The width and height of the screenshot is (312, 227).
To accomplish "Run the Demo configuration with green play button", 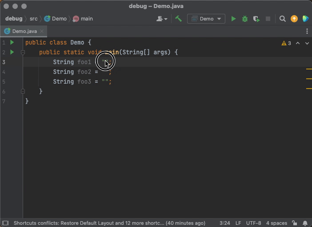I will tap(233, 19).
